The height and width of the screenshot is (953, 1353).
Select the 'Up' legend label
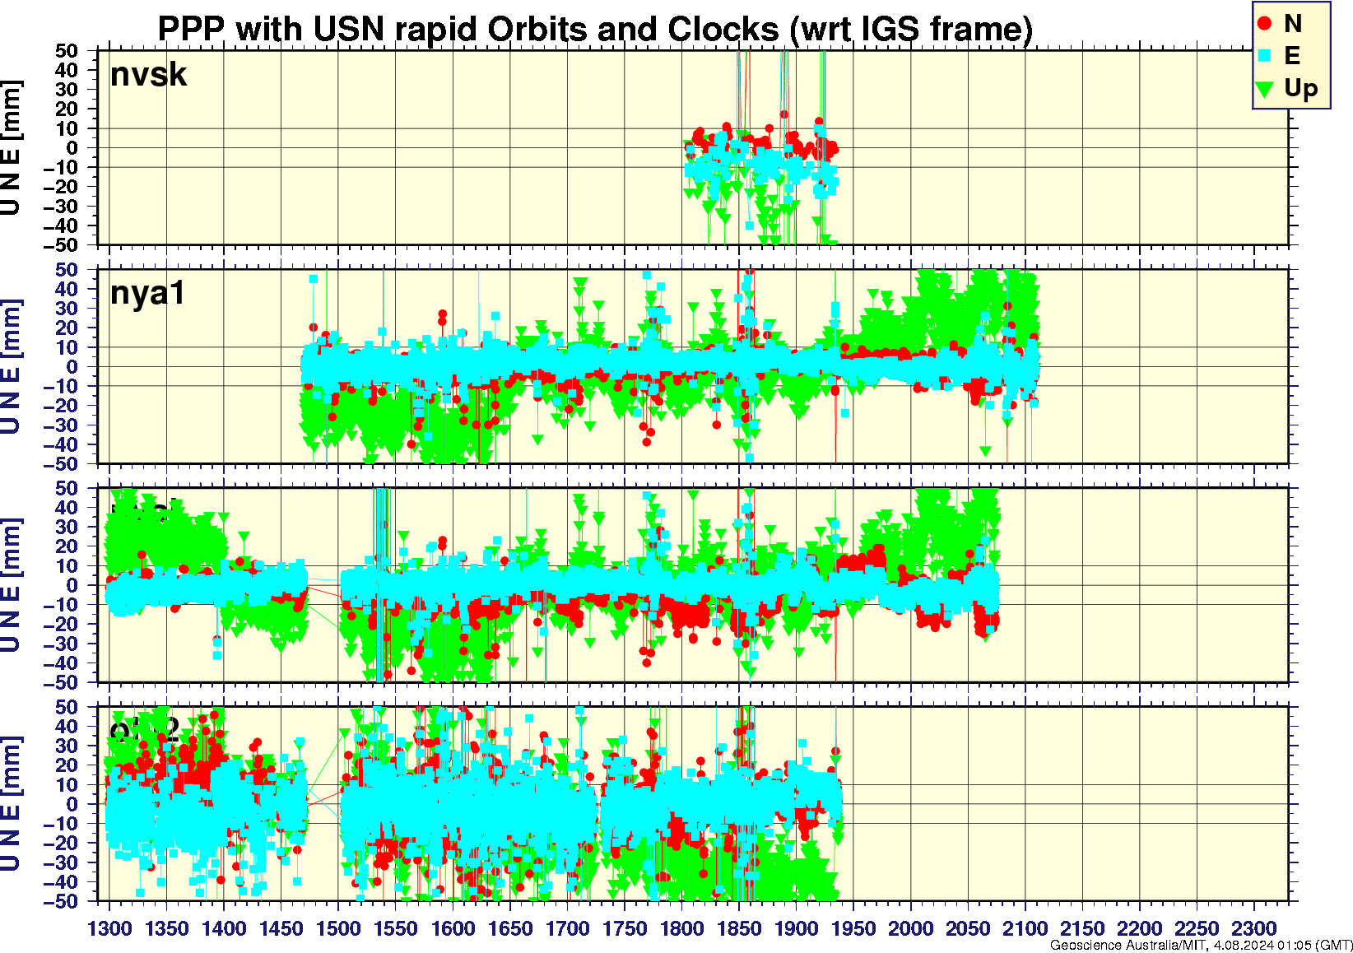point(1301,89)
